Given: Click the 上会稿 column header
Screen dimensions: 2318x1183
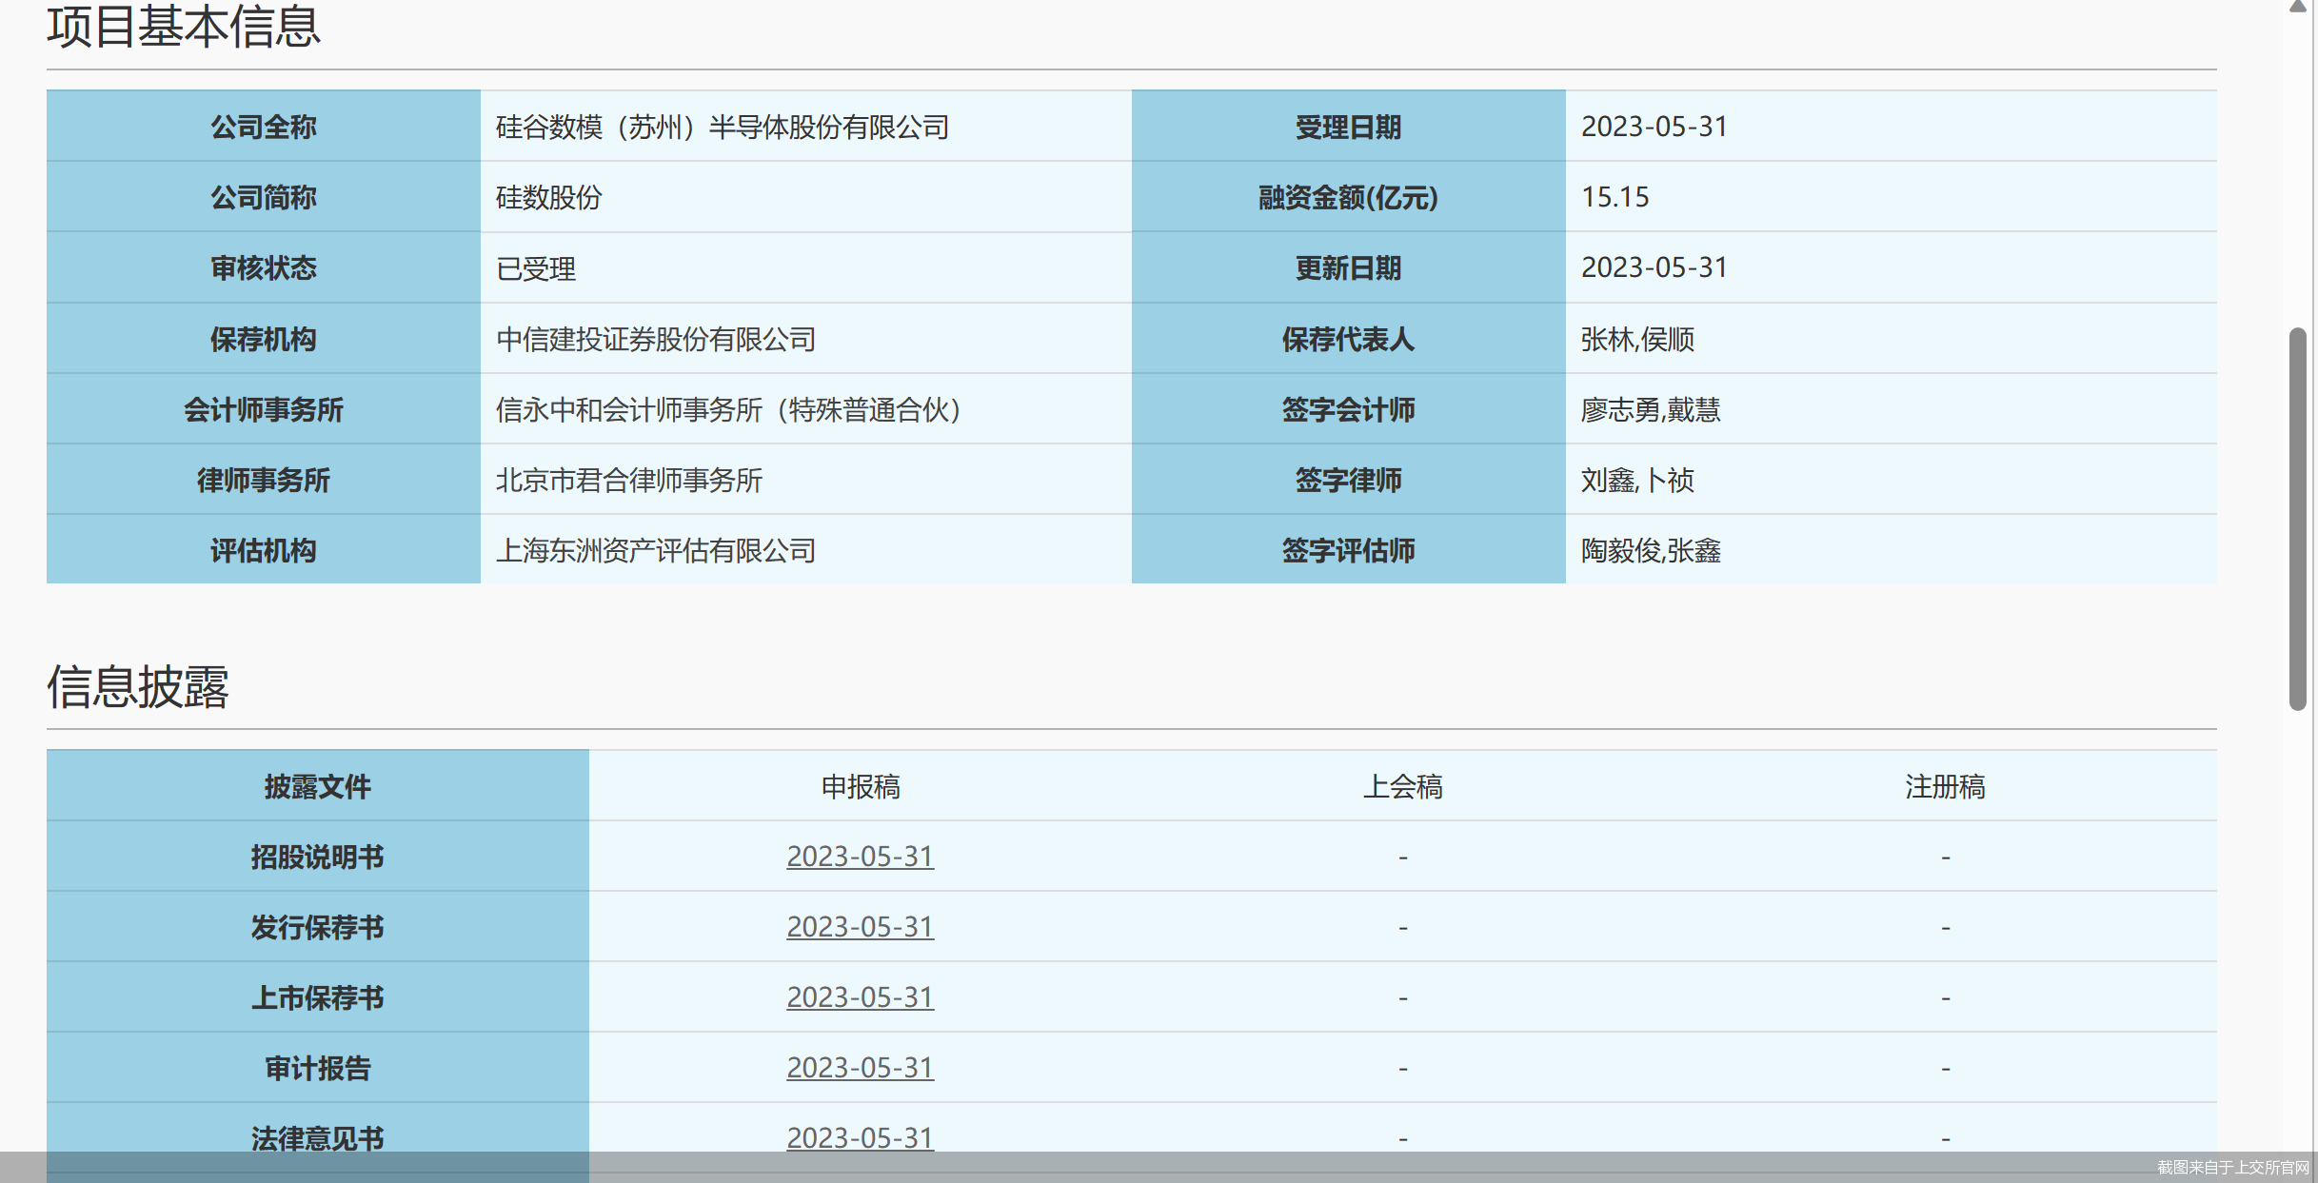Looking at the screenshot, I should 1402,786.
